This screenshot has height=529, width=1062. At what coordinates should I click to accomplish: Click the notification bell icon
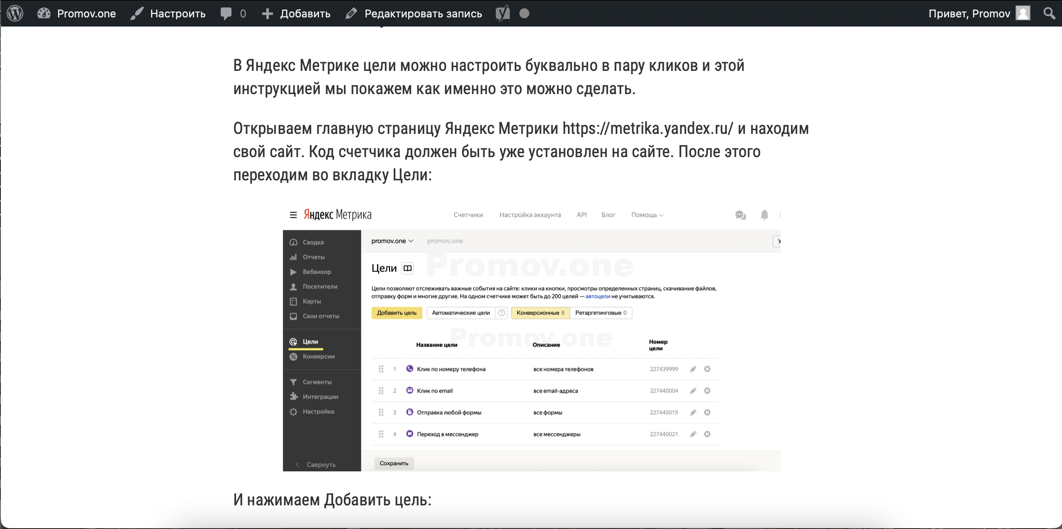(764, 215)
